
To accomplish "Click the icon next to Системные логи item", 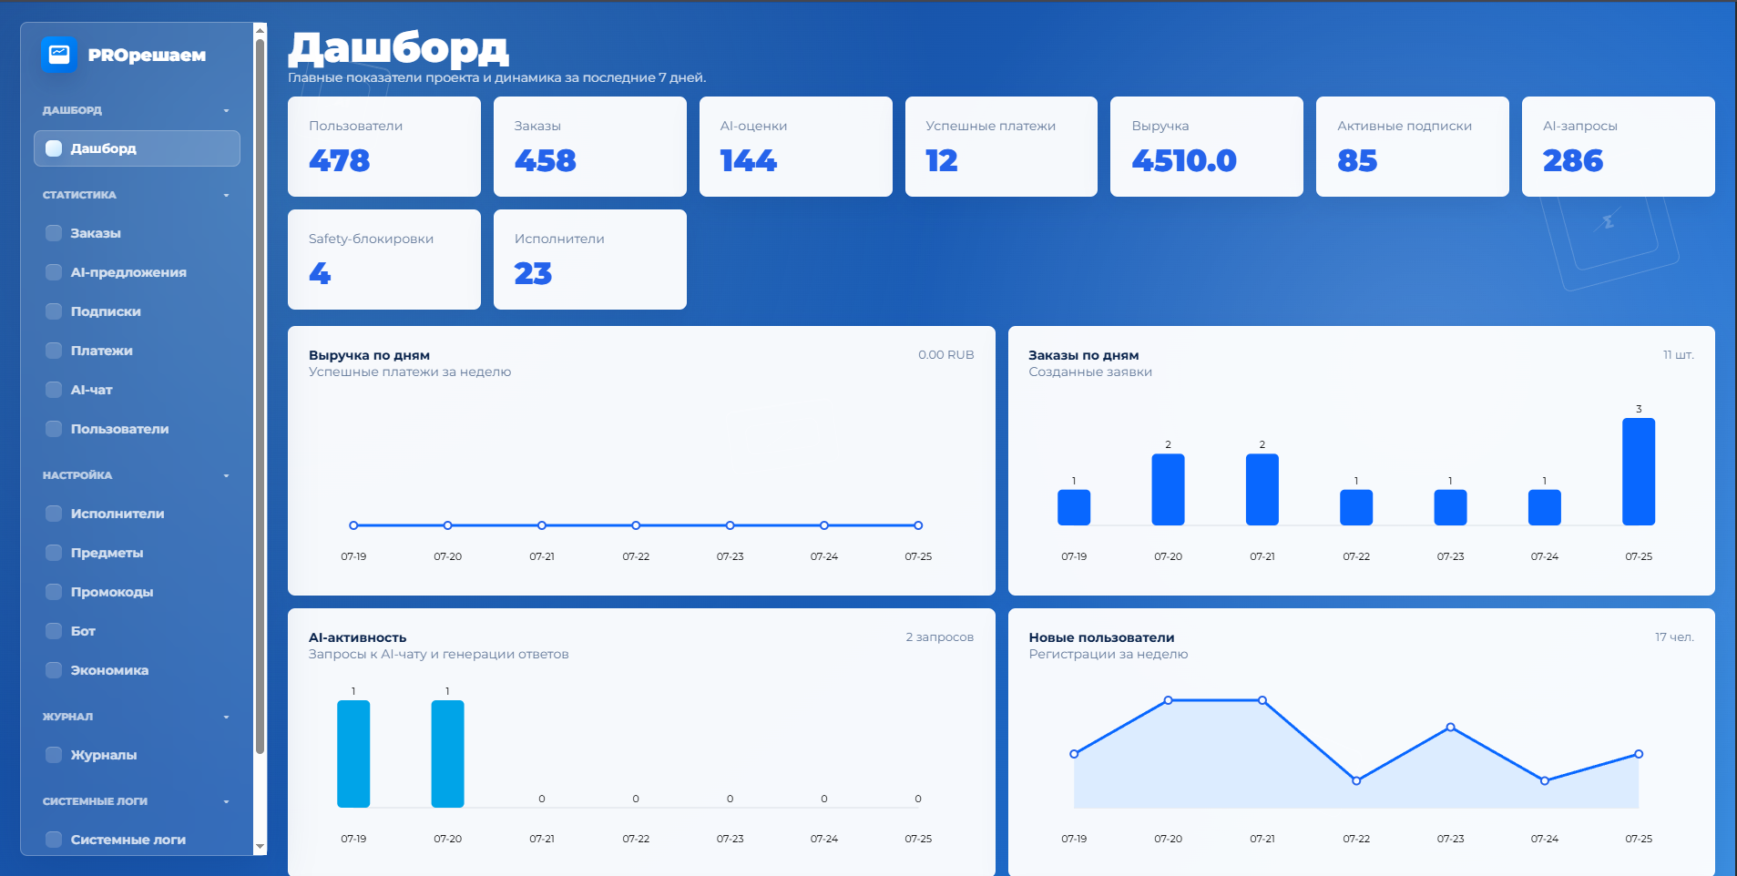I will (54, 840).
